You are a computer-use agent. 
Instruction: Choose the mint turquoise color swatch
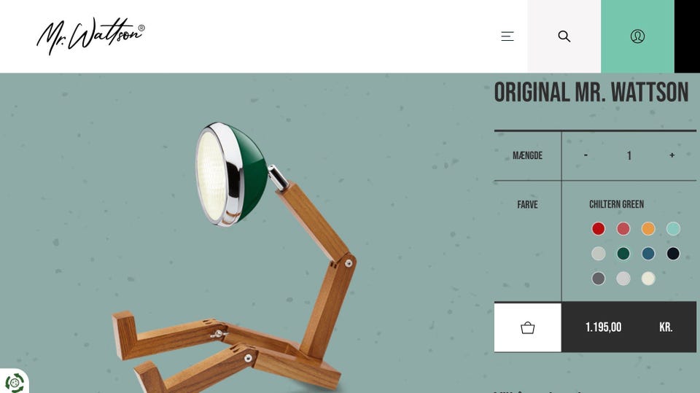[673, 229]
